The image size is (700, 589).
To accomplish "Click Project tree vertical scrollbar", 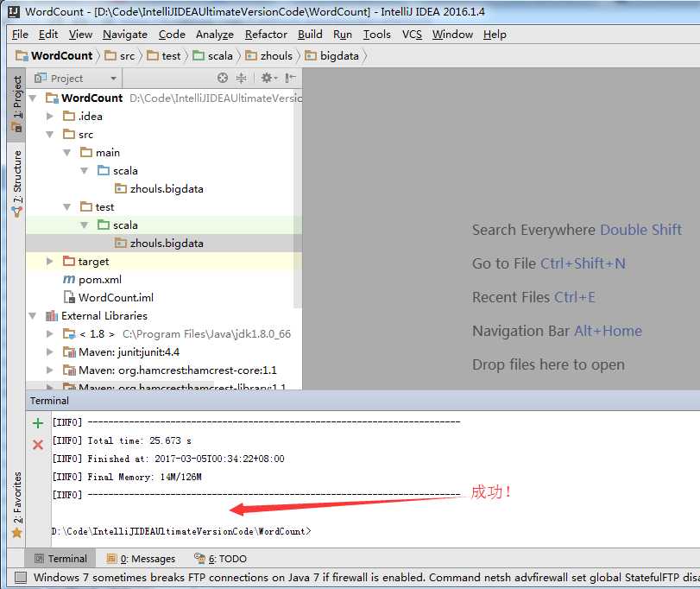I will pos(298,197).
